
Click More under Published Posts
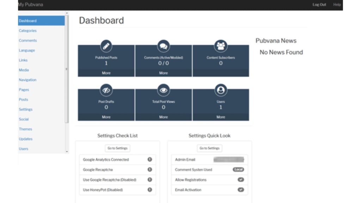pos(106,73)
